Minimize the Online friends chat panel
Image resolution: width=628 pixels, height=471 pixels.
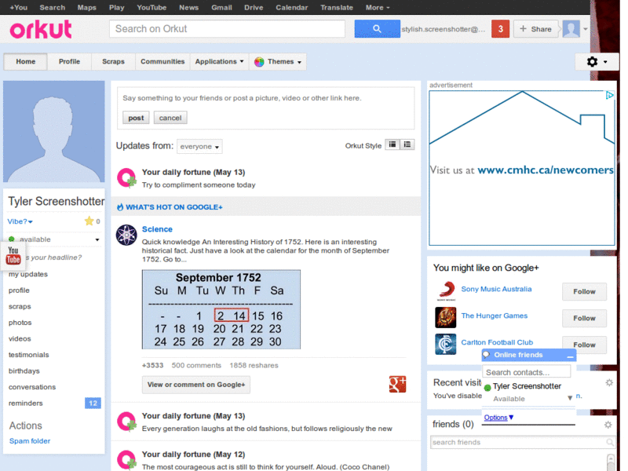tap(571, 356)
